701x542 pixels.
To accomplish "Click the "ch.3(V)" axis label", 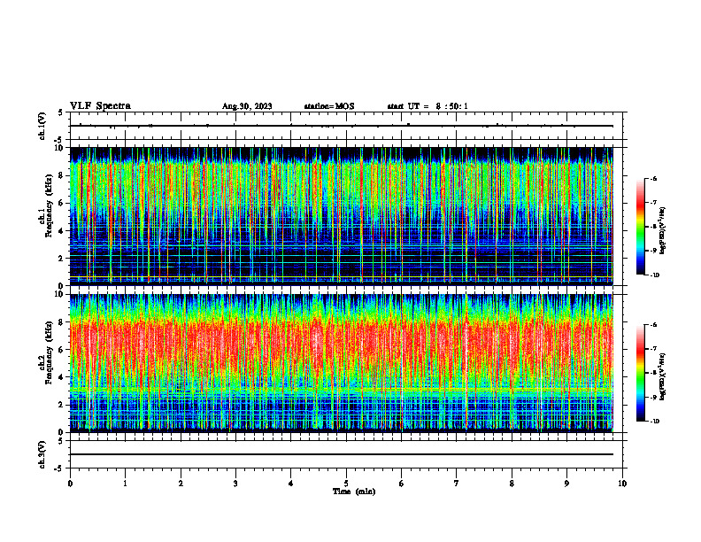I will pos(42,454).
